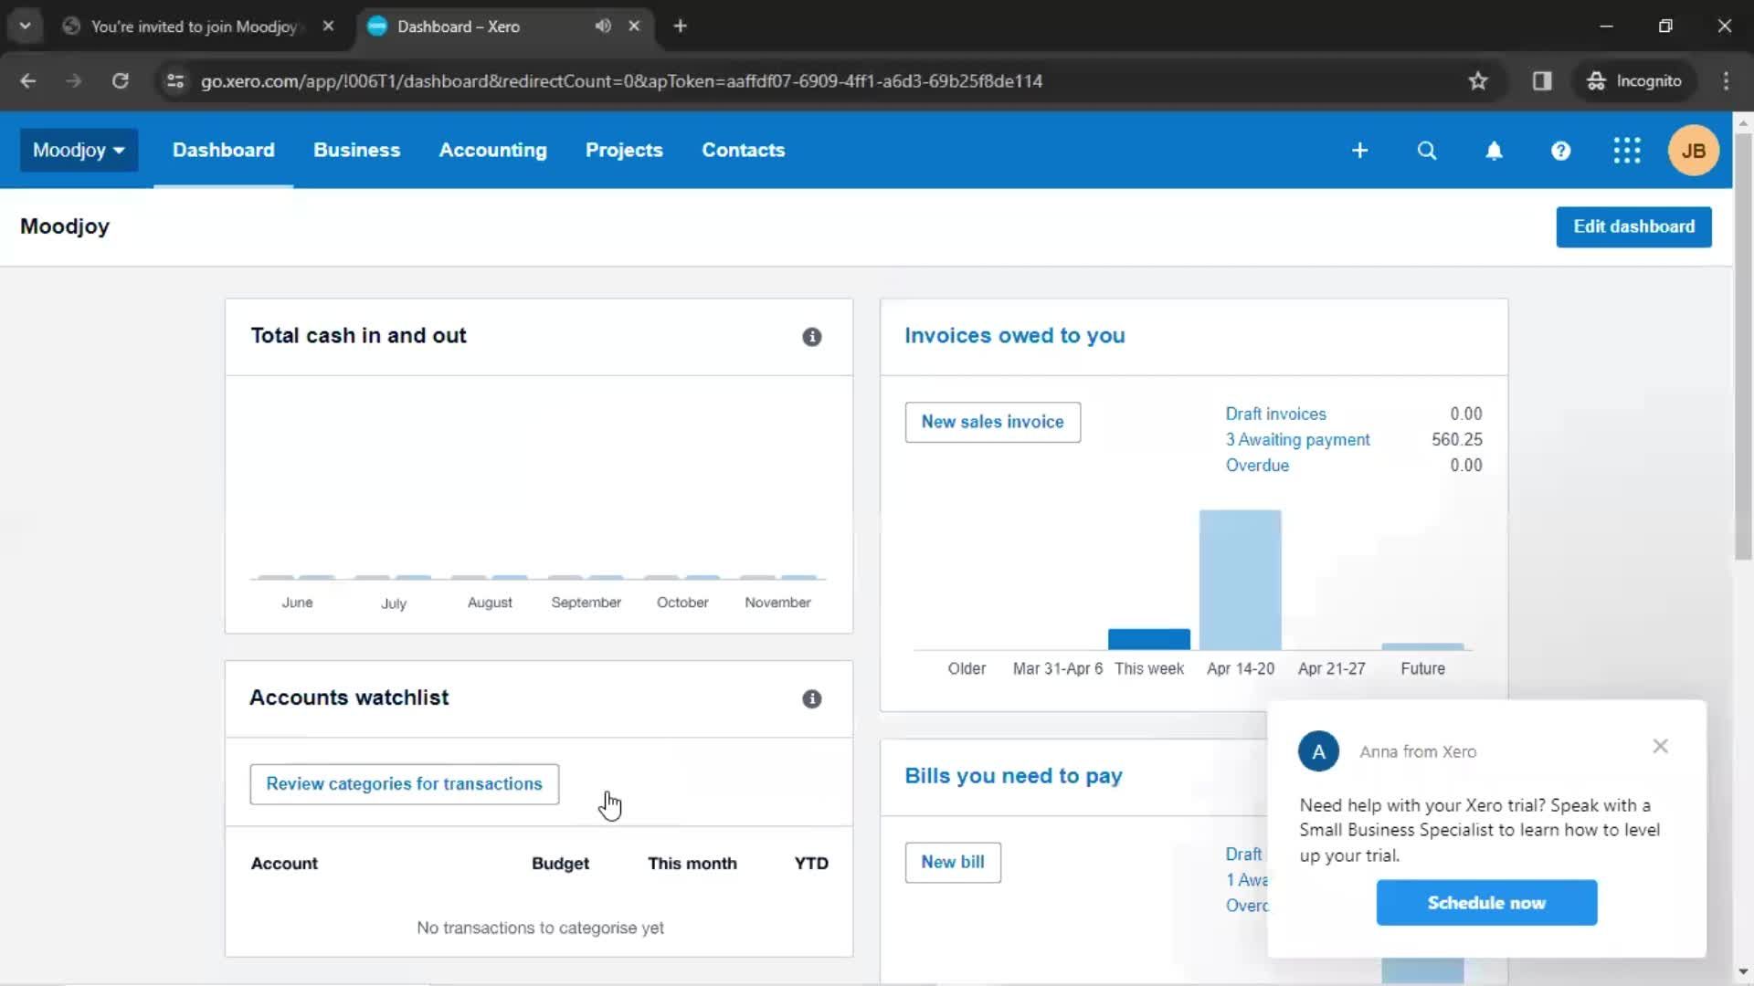Click the Edit dashboard button
Image resolution: width=1754 pixels, height=986 pixels.
(1633, 226)
